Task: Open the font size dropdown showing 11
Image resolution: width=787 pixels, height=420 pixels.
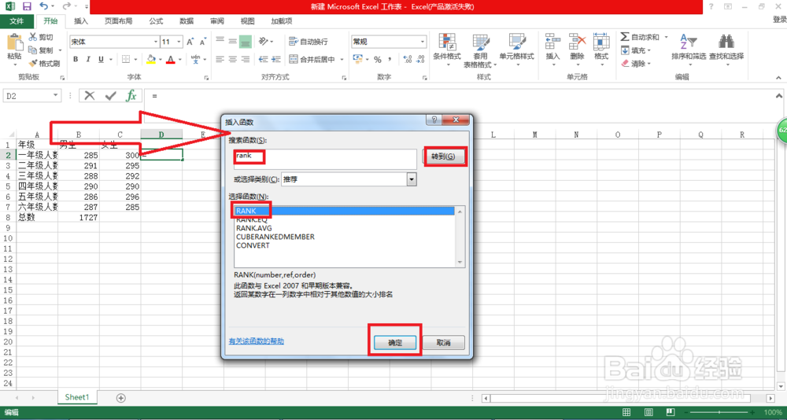Action: [179, 42]
